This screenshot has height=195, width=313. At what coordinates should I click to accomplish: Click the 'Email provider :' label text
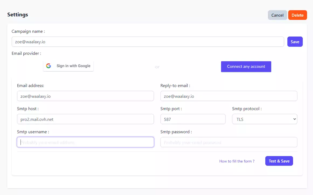[x=26, y=53]
